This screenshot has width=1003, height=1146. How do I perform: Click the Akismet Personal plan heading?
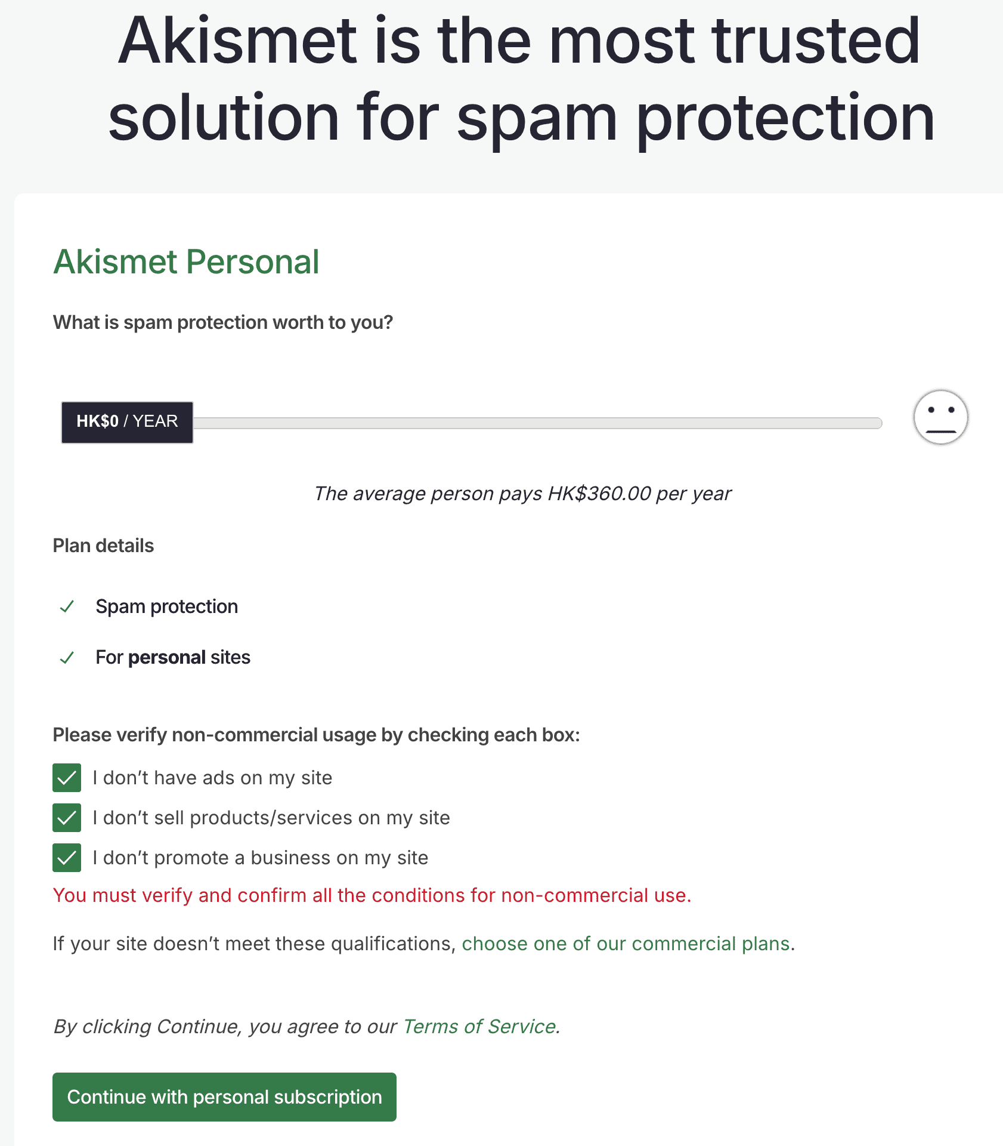pyautogui.click(x=186, y=262)
